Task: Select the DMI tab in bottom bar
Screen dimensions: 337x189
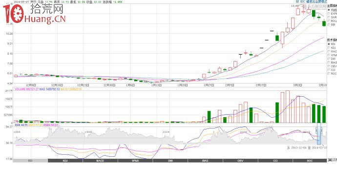Action: [x=170, y=161]
